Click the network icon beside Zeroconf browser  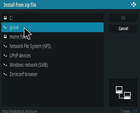5,74
